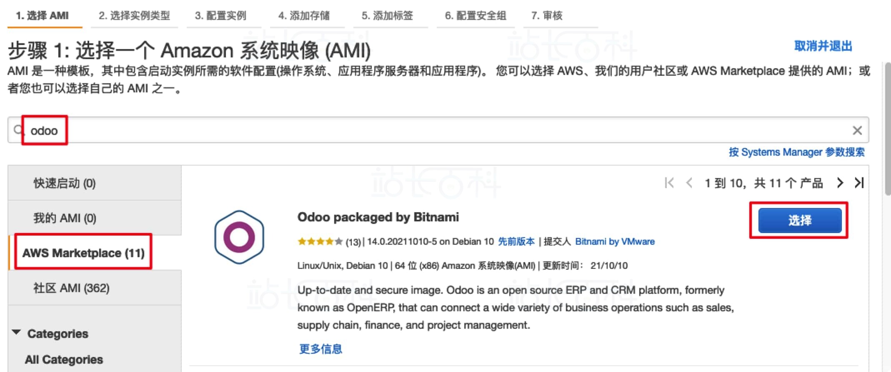Open 按 Systems Manager 参数搜索 link
The image size is (891, 372).
(x=796, y=152)
